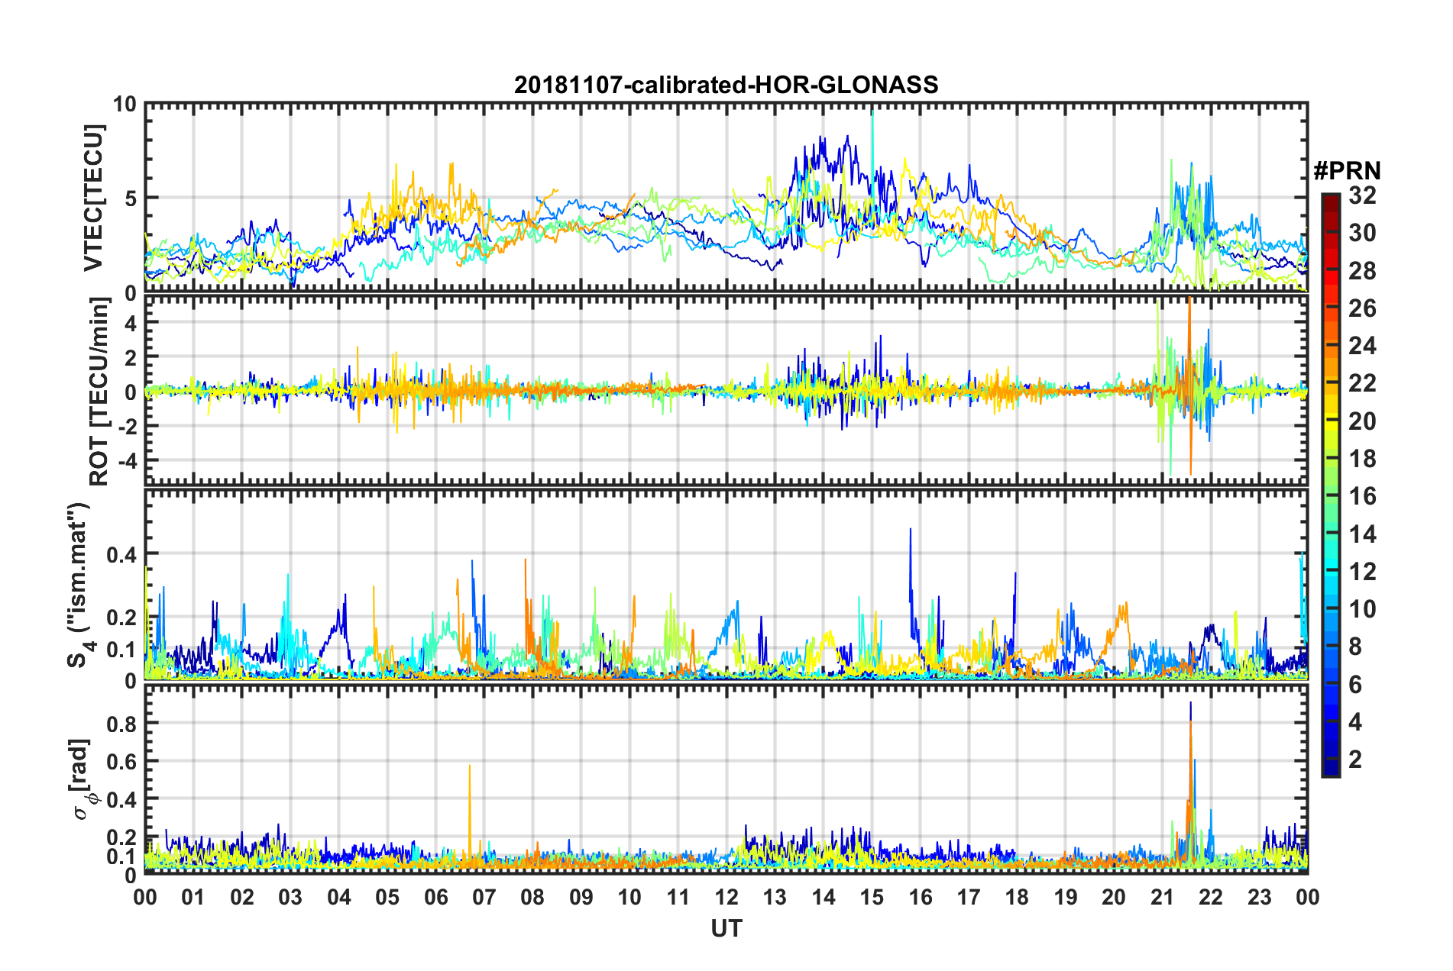Image resolution: width=1453 pixels, height=971 pixels.
Task: Click inside the S4 scintillation plot panel
Action: (x=726, y=584)
